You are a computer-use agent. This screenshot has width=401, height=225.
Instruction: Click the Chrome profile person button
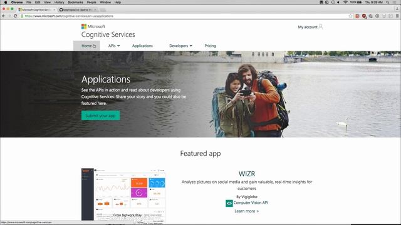[x=397, y=9]
